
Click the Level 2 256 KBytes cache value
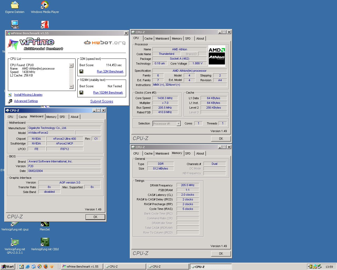point(214,108)
